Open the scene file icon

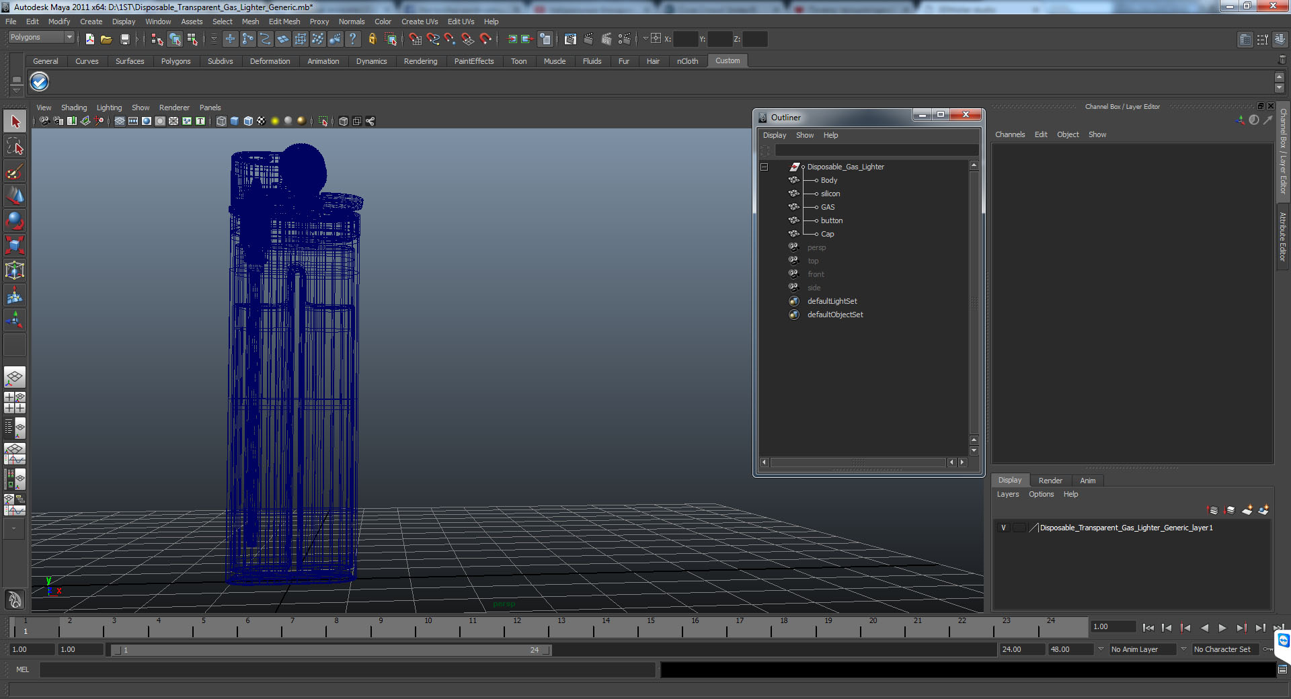click(x=107, y=40)
